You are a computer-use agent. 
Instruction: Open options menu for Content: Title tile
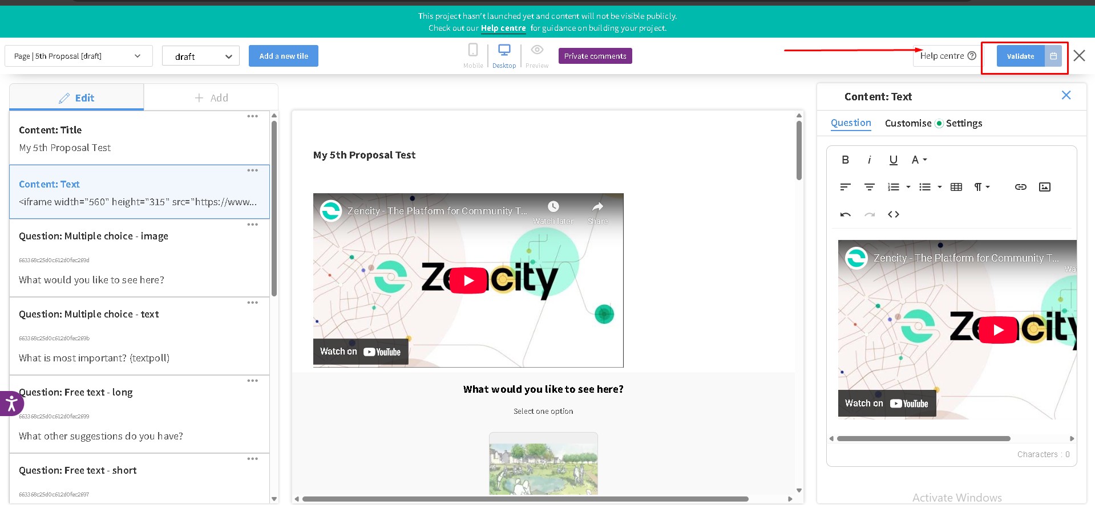point(253,116)
